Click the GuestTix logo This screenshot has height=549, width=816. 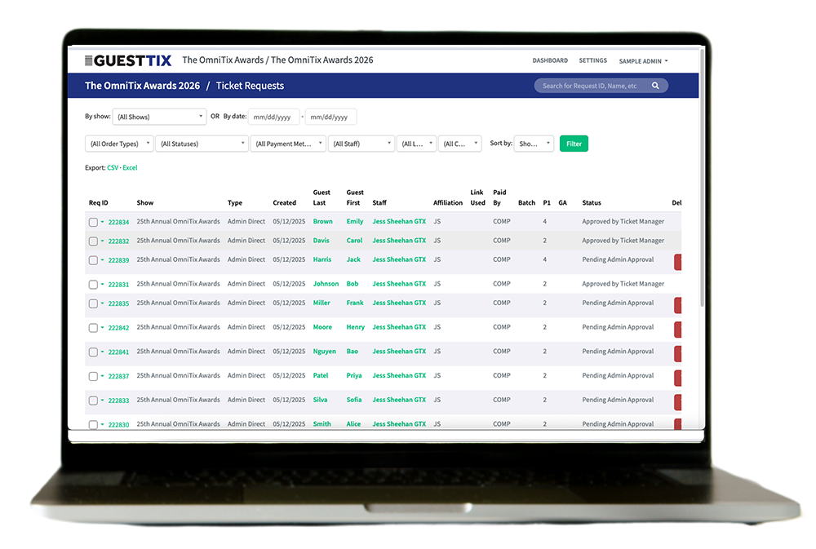click(127, 60)
